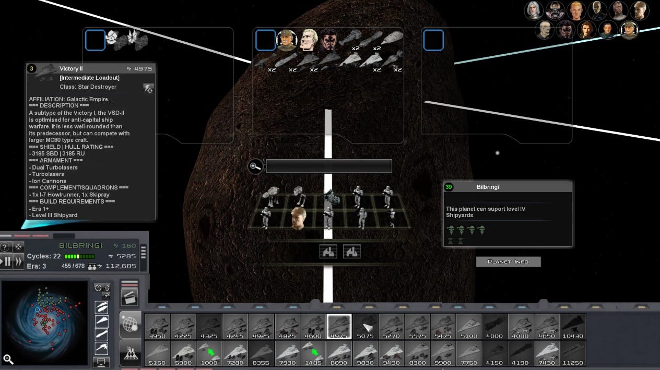This screenshot has width=660, height=370.
Task: Queue the Star Destroyer costing 5100
Action: [469, 327]
